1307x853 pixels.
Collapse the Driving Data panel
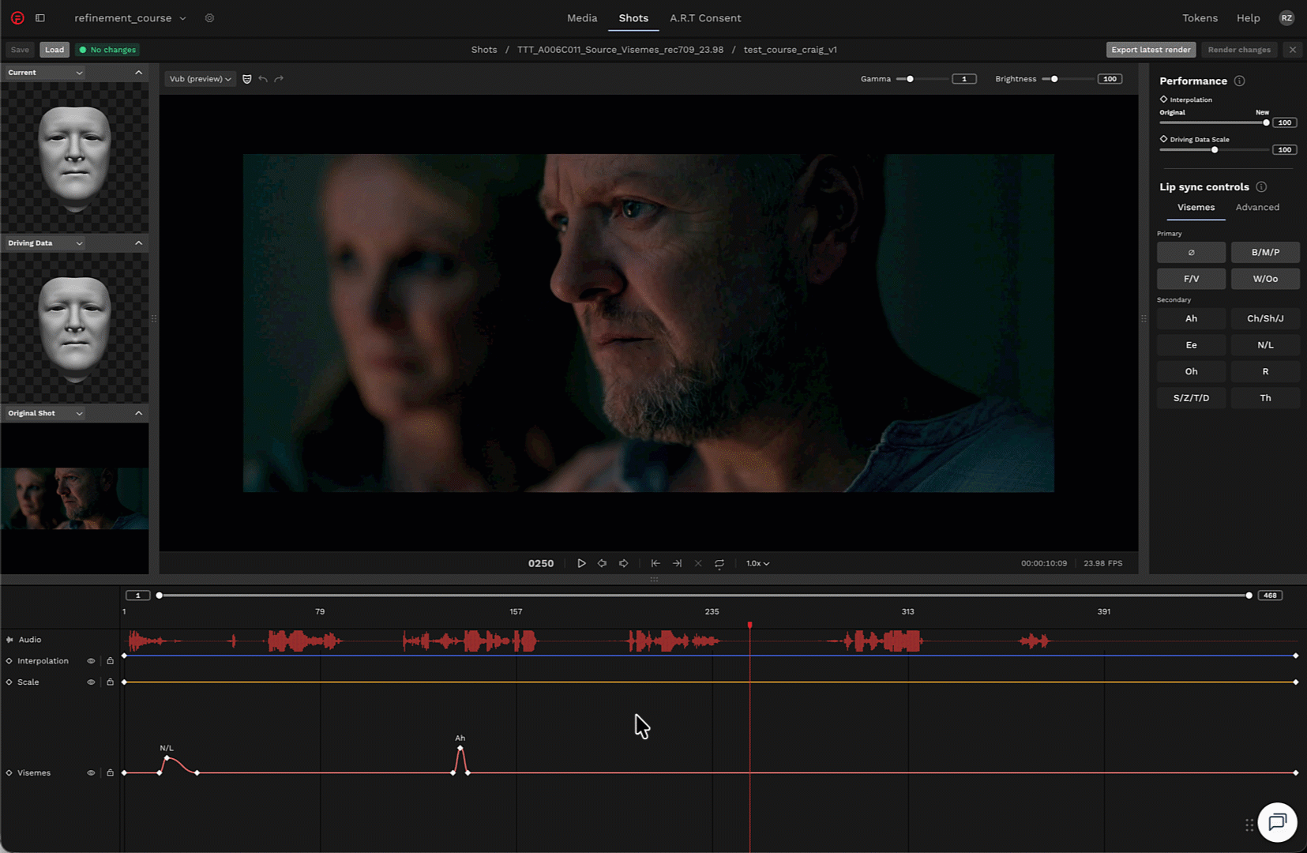[139, 243]
